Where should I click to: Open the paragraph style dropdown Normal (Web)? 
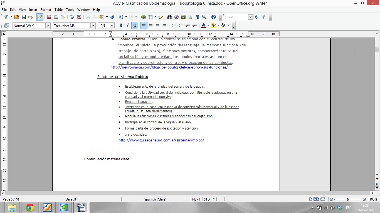48,26
